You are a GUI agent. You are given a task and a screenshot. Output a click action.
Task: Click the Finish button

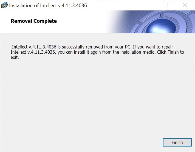point(177,142)
